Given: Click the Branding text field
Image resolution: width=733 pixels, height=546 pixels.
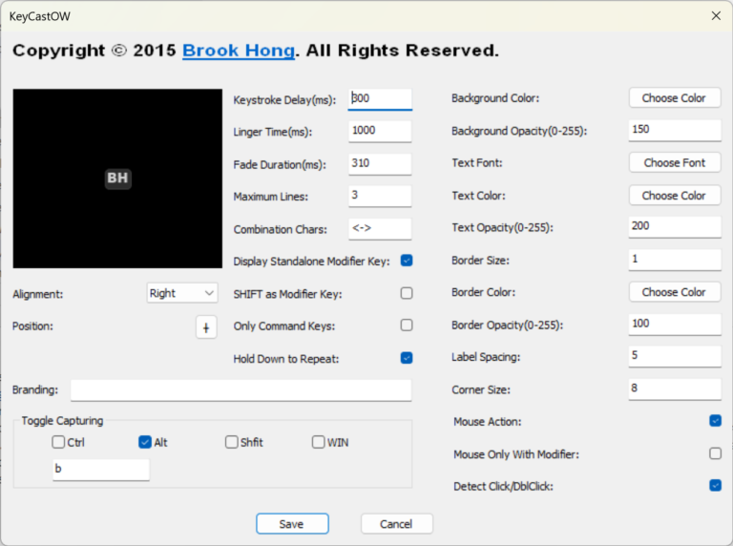Looking at the screenshot, I should pyautogui.click(x=241, y=390).
